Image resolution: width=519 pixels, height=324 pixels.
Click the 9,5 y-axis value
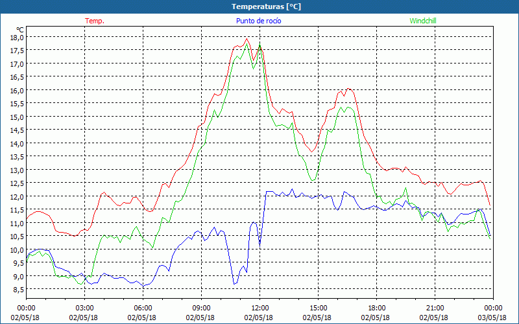pyautogui.click(x=18, y=263)
